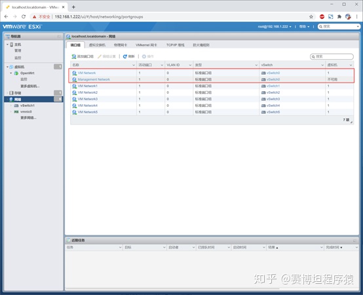Open the Chrome three-dot menu
This screenshot has height=295, width=363.
(x=356, y=16)
